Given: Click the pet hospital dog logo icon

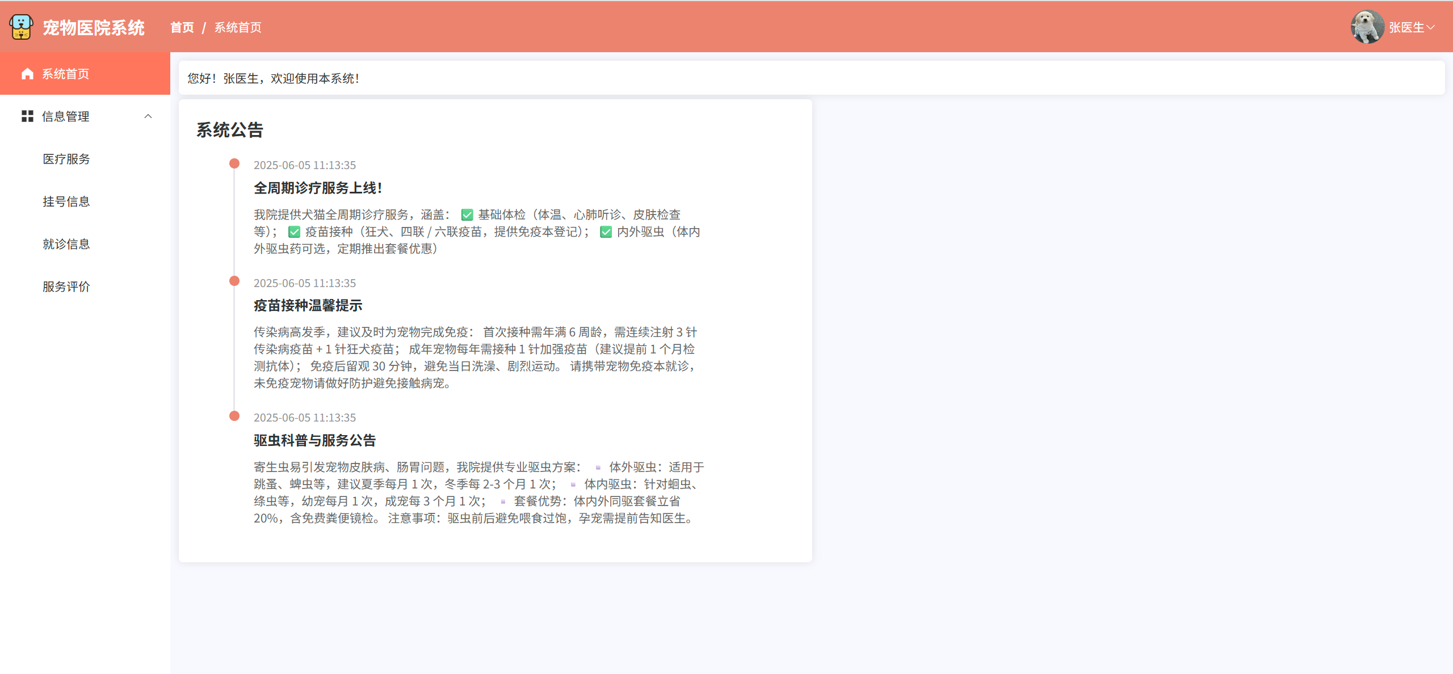Looking at the screenshot, I should 22,27.
